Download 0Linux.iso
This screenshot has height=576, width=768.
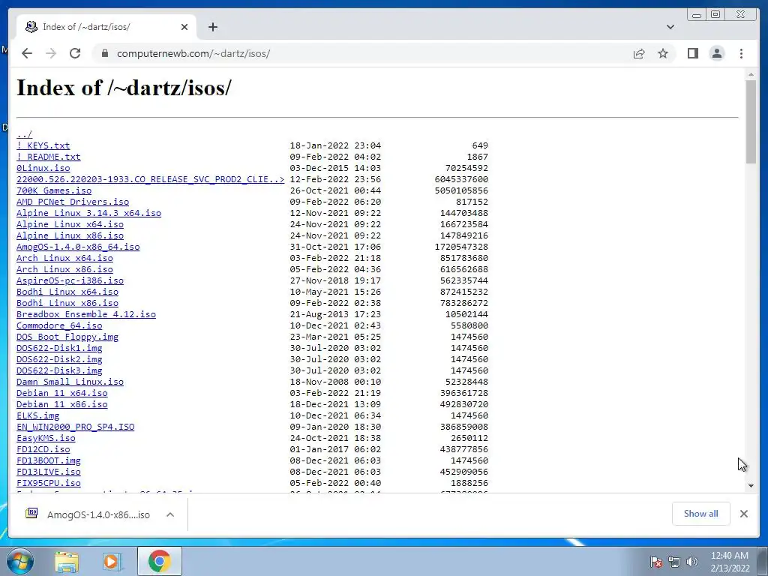[43, 168]
